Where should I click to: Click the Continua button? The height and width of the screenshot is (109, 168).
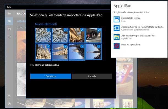click(x=51, y=76)
